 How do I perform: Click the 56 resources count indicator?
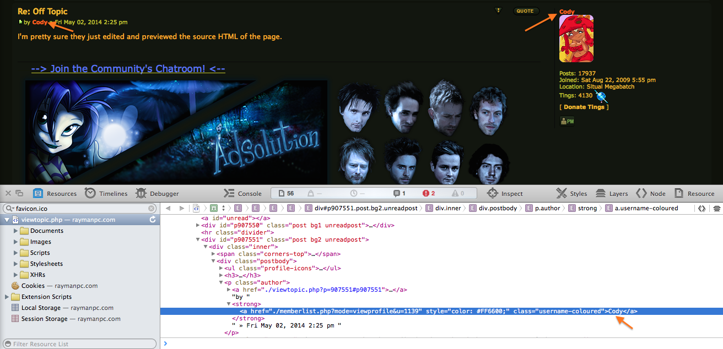coord(286,193)
